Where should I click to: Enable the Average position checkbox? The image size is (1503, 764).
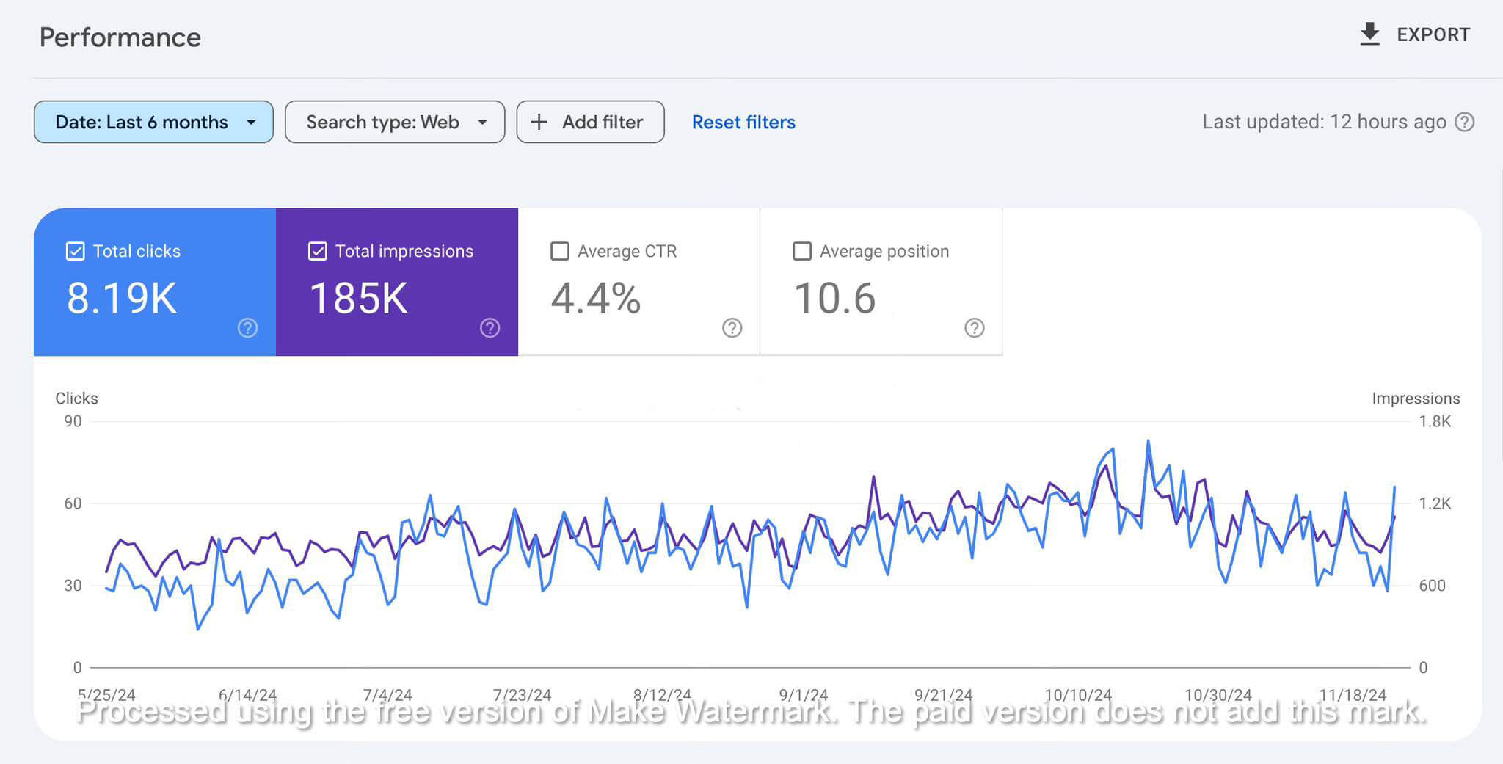pos(801,251)
